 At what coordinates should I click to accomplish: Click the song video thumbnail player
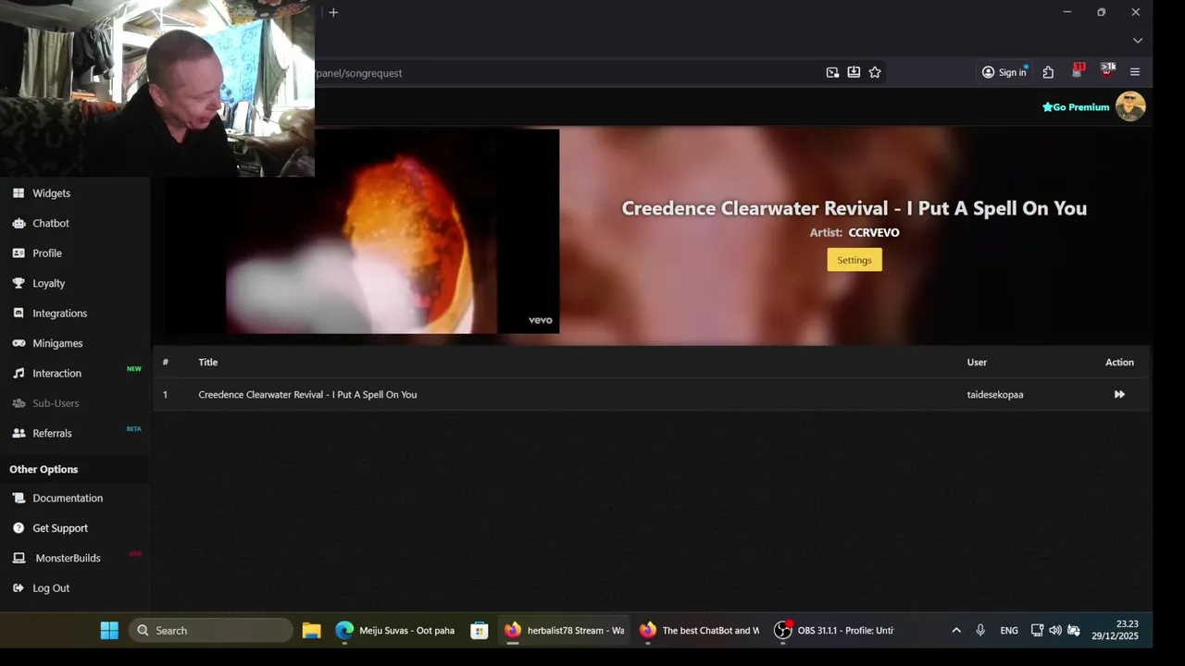[x=361, y=231]
